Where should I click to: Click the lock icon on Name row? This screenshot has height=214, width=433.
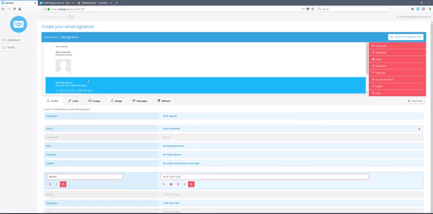[x=419, y=129]
